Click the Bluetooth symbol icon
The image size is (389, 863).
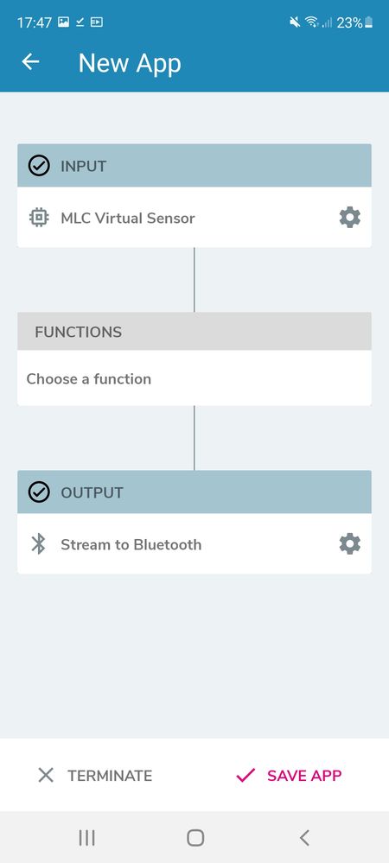pos(38,544)
